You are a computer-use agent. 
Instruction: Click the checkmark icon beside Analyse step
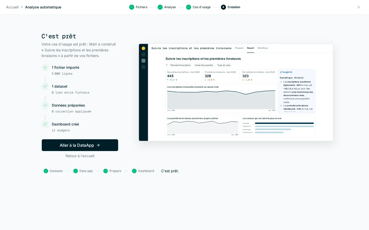point(160,7)
